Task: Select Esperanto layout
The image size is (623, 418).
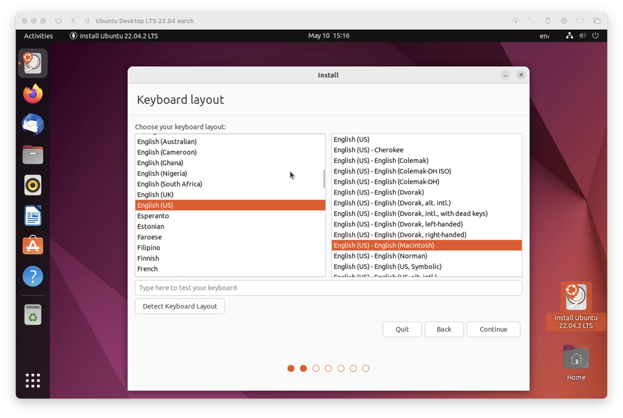Action: click(x=230, y=216)
